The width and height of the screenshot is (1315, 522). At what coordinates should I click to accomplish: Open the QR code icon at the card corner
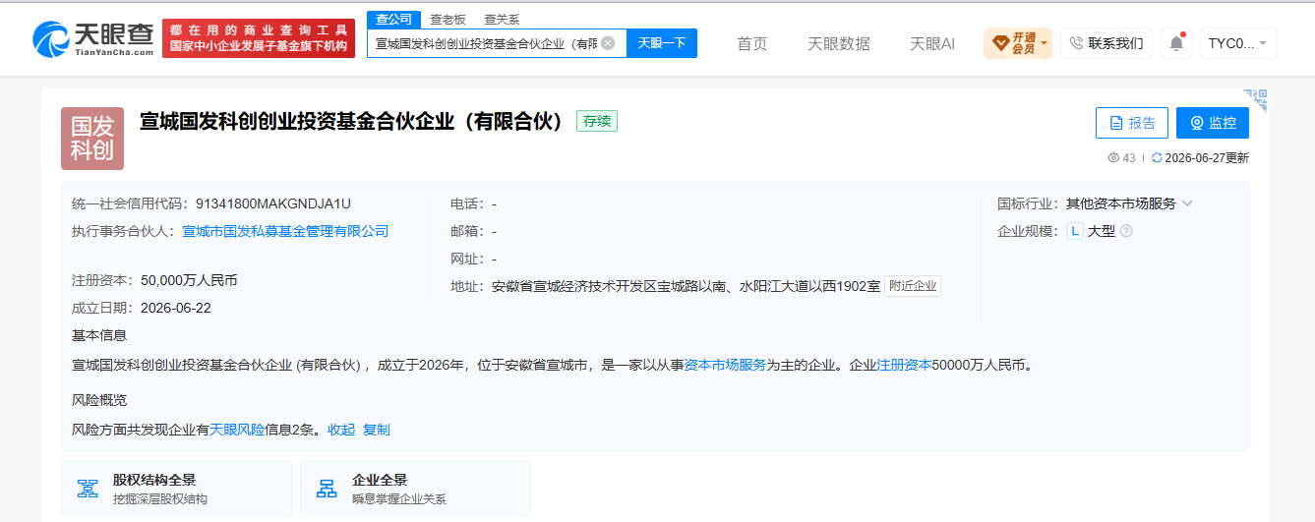[x=1256, y=98]
